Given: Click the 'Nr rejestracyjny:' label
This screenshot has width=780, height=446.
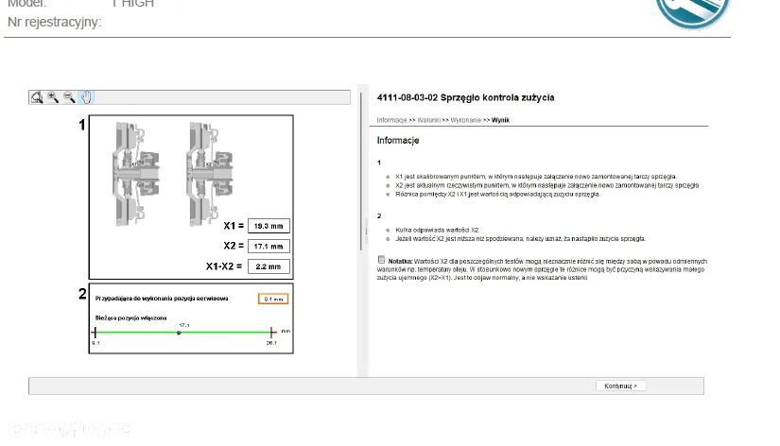Looking at the screenshot, I should [x=54, y=23].
